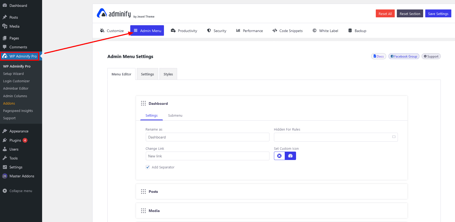Open Setup Wizard in sidebar submenu
455x222 pixels.
[x=13, y=74]
